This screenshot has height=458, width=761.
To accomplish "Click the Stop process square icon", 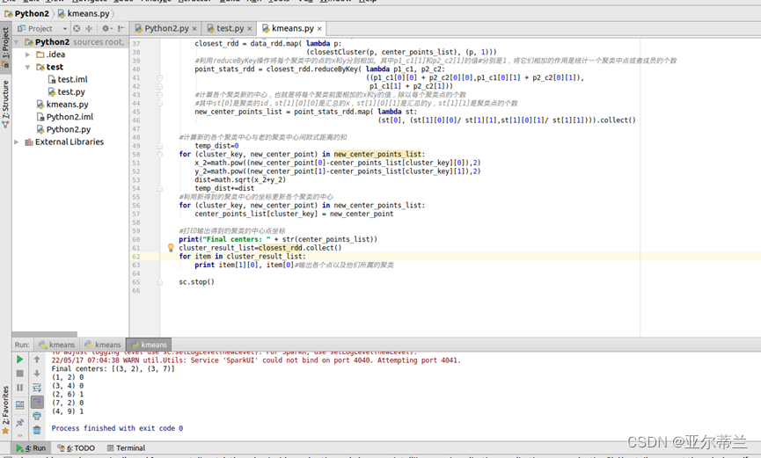I will point(20,374).
